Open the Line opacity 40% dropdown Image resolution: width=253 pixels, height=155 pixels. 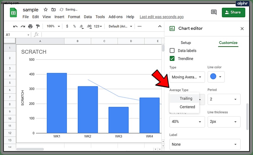point(187,122)
